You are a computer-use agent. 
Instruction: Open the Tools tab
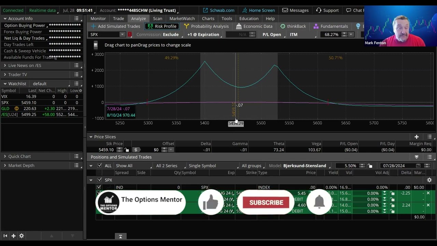227,18
